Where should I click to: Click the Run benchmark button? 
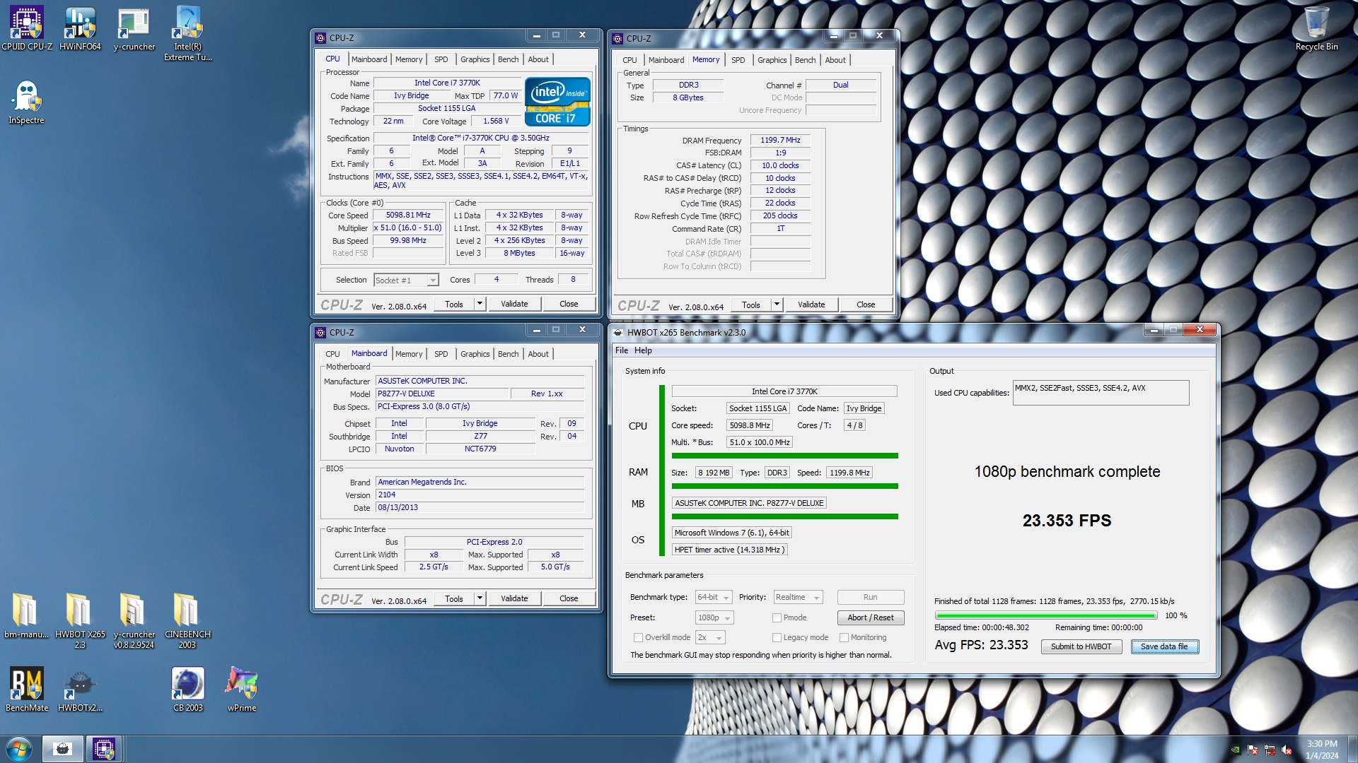click(x=870, y=598)
